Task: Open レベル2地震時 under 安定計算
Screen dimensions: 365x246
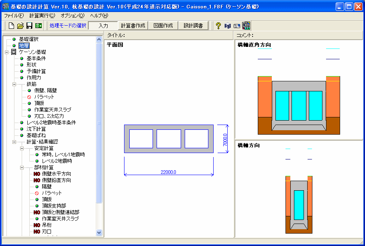Action: coord(57,161)
